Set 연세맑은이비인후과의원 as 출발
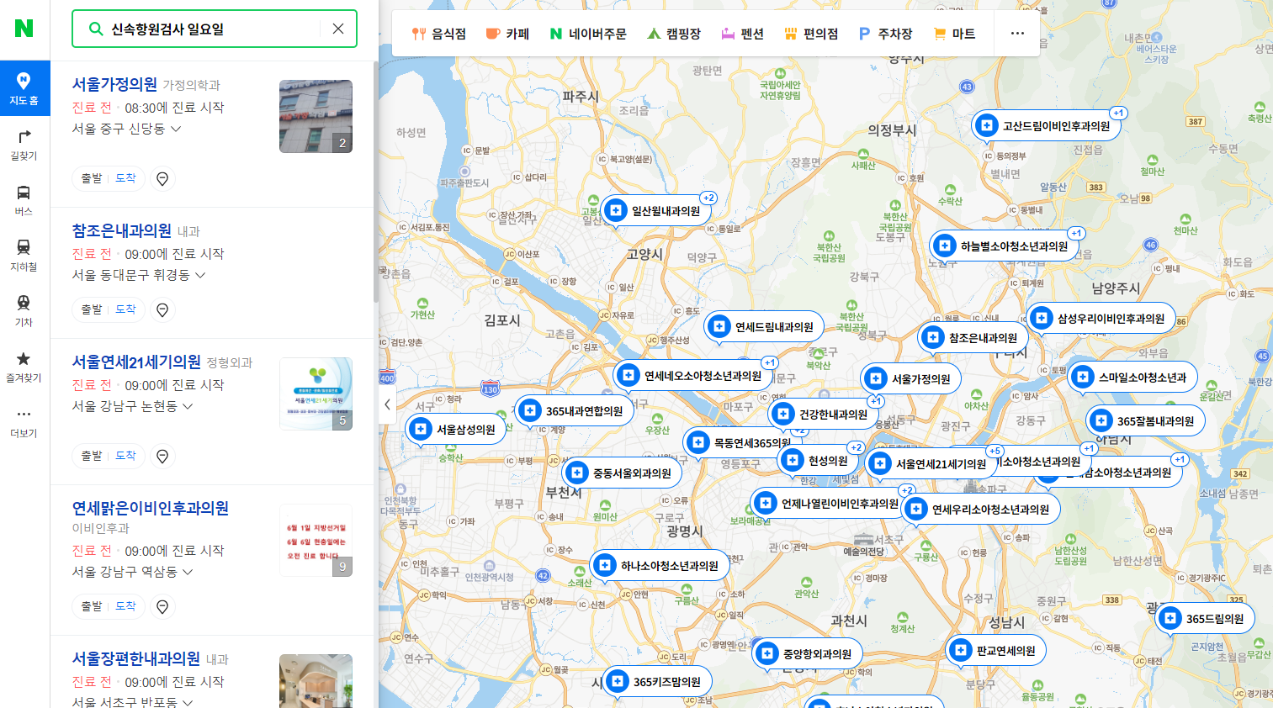Viewport: 1273px width, 708px height. [x=92, y=606]
